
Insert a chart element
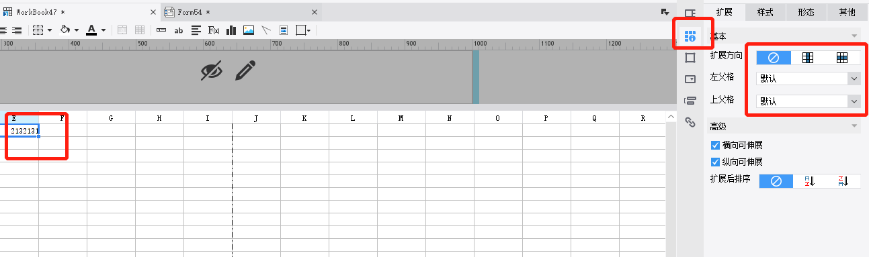click(231, 30)
